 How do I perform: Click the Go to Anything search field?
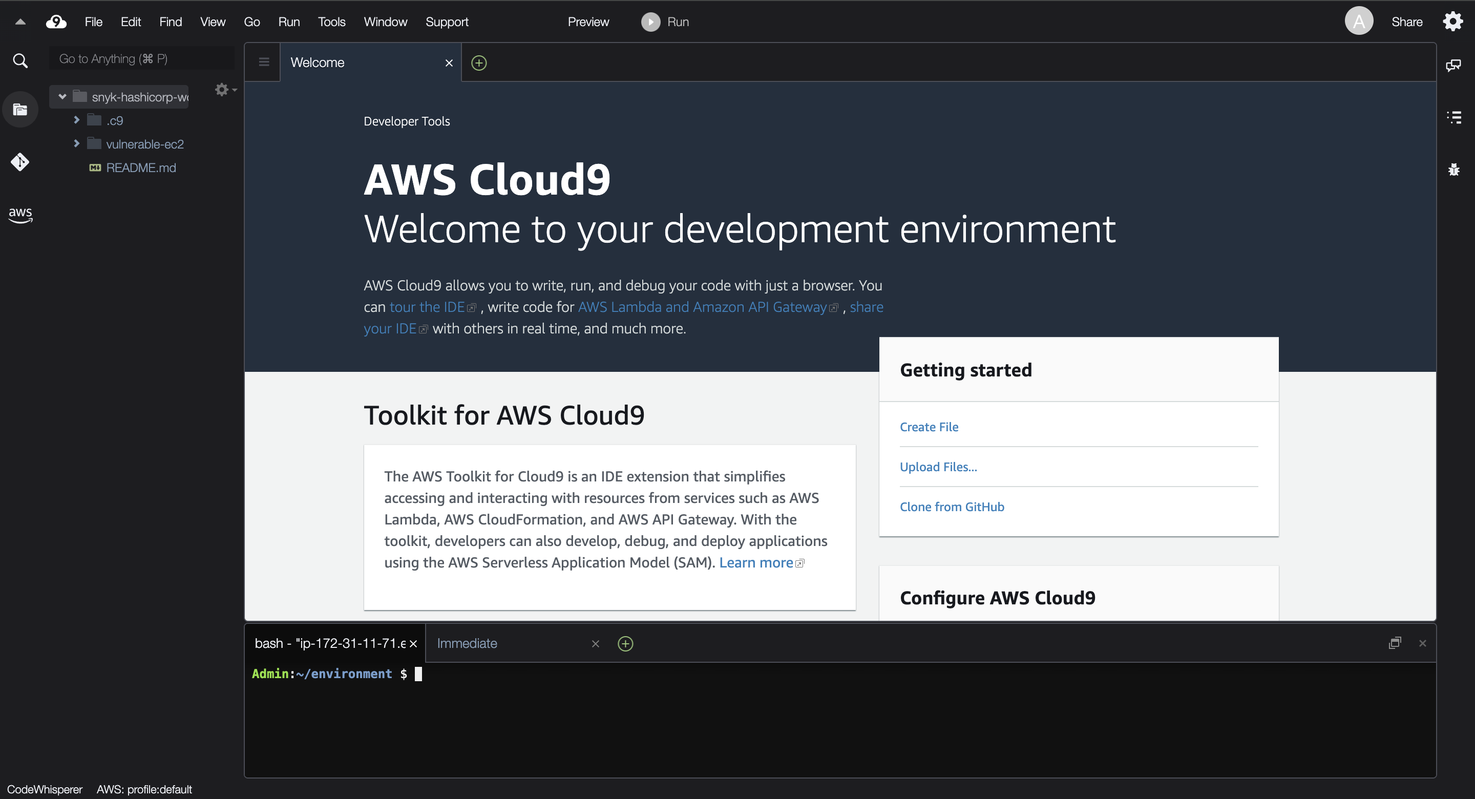[142, 59]
